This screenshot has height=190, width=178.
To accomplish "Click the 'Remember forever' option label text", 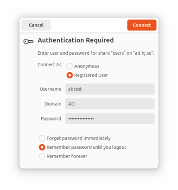I will tap(67, 156).
